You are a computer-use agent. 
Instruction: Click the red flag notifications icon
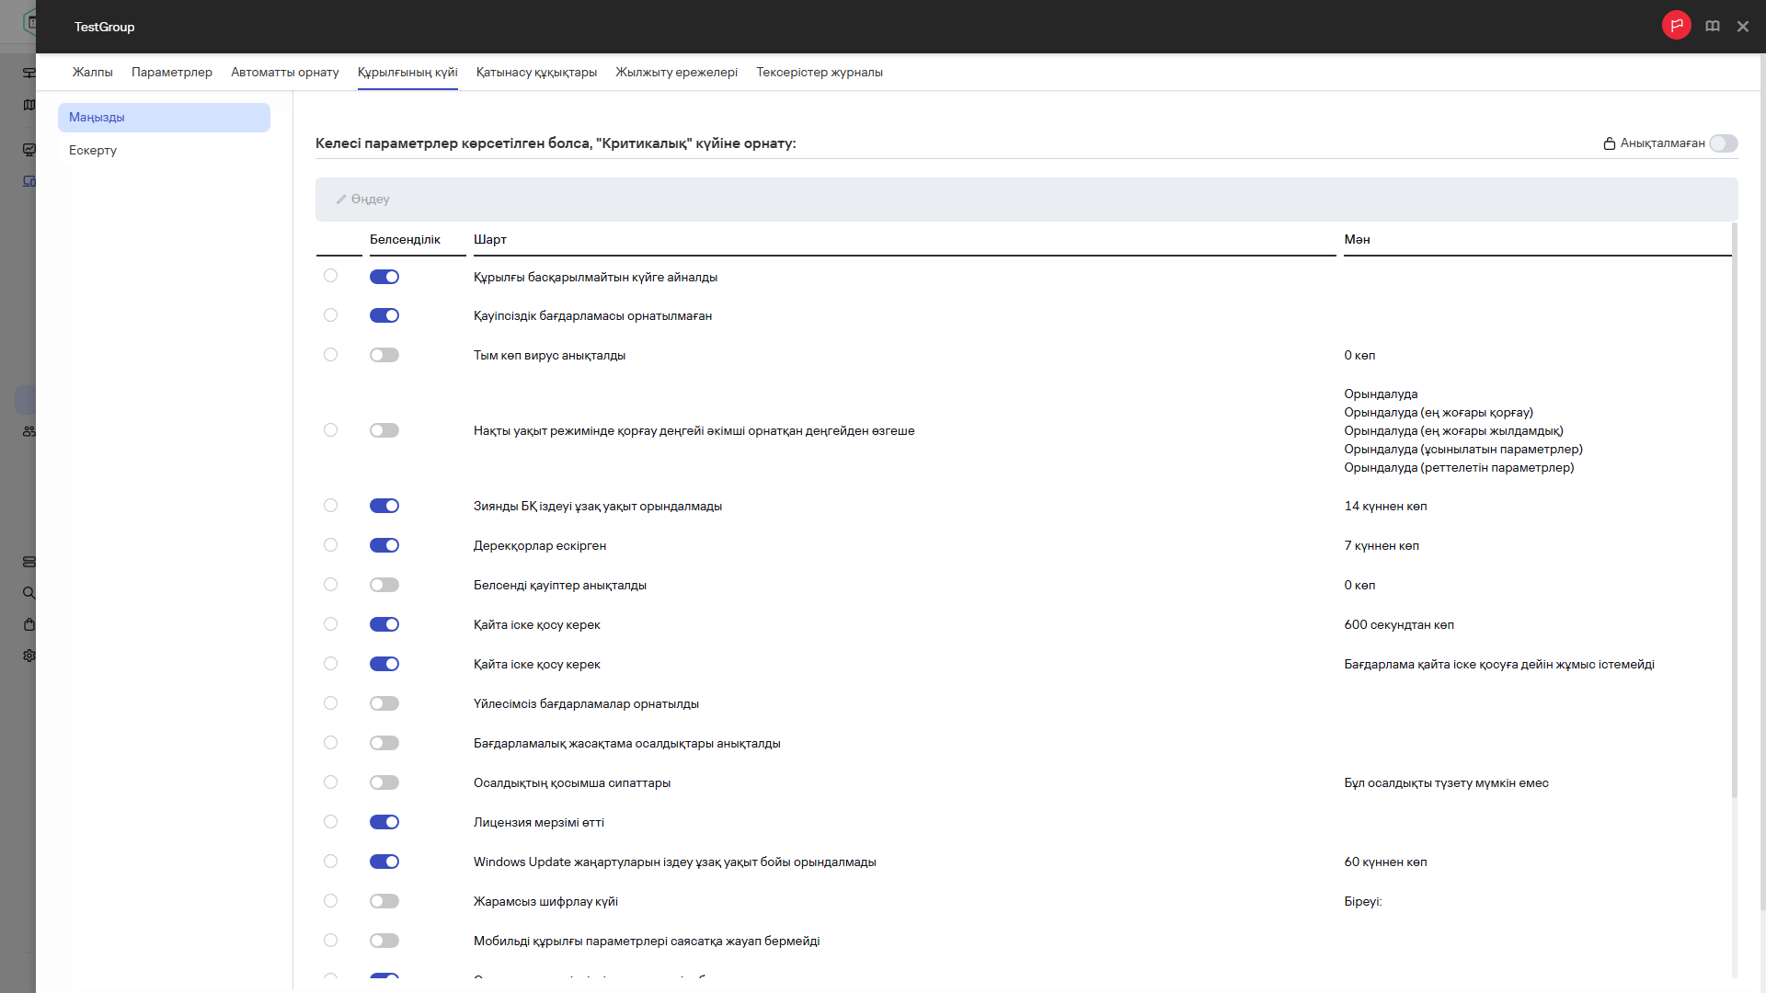pyautogui.click(x=1676, y=26)
